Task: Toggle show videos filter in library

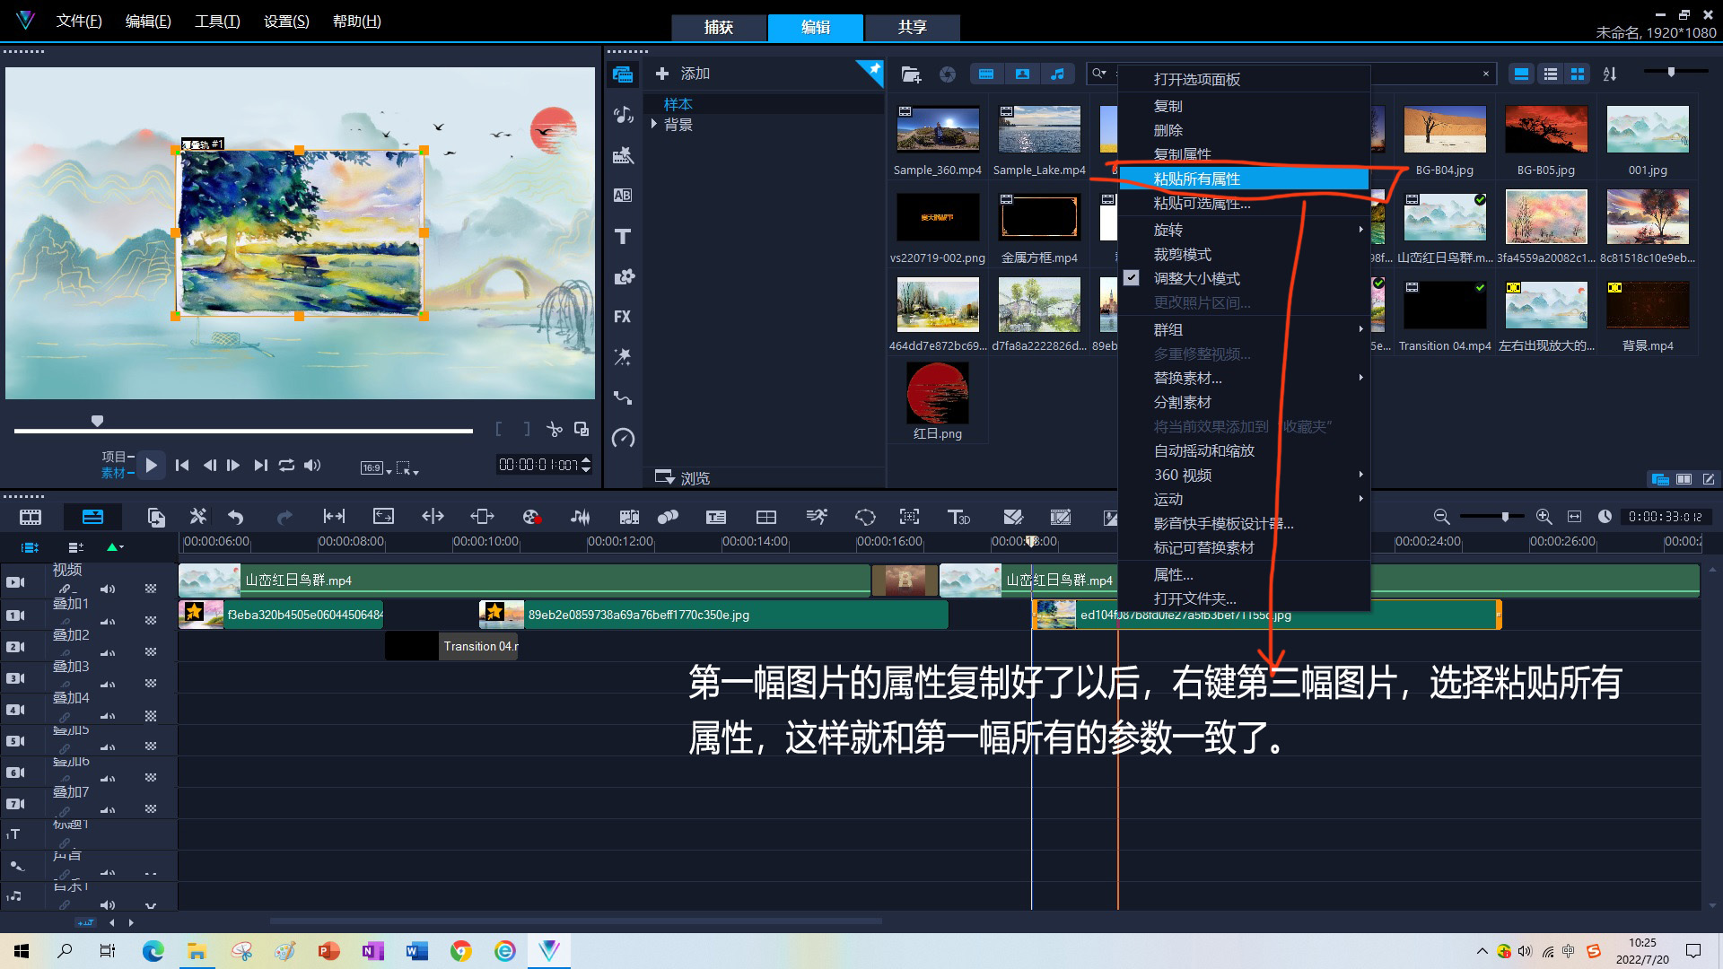Action: click(x=986, y=74)
